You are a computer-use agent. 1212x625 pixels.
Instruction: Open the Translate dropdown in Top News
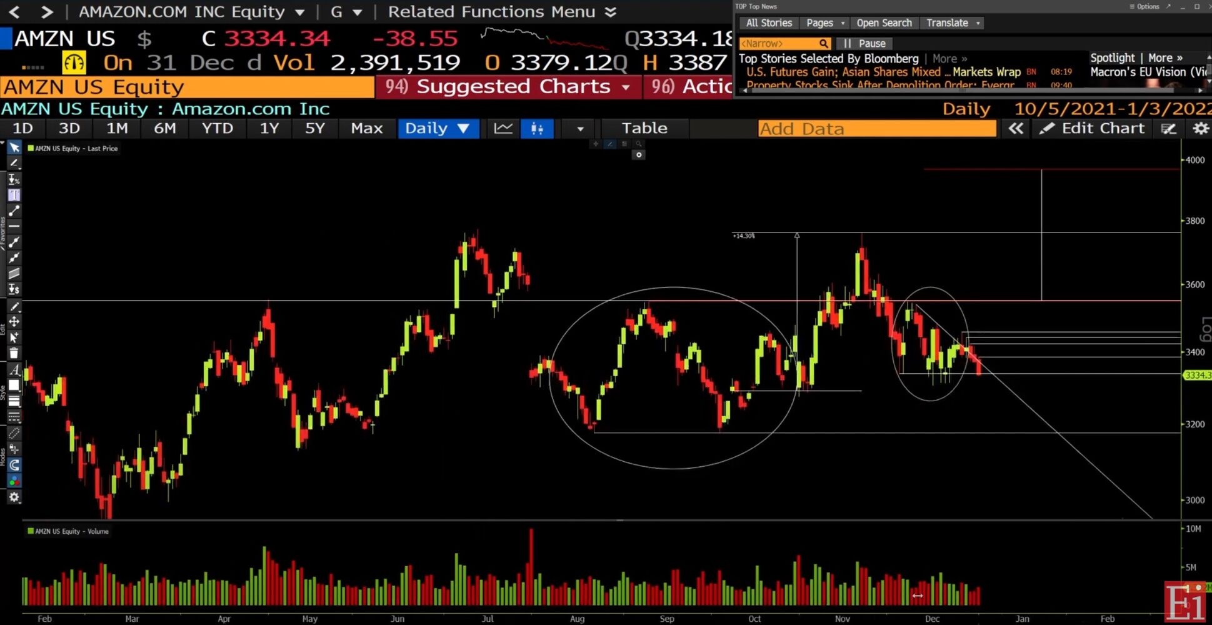(x=953, y=23)
